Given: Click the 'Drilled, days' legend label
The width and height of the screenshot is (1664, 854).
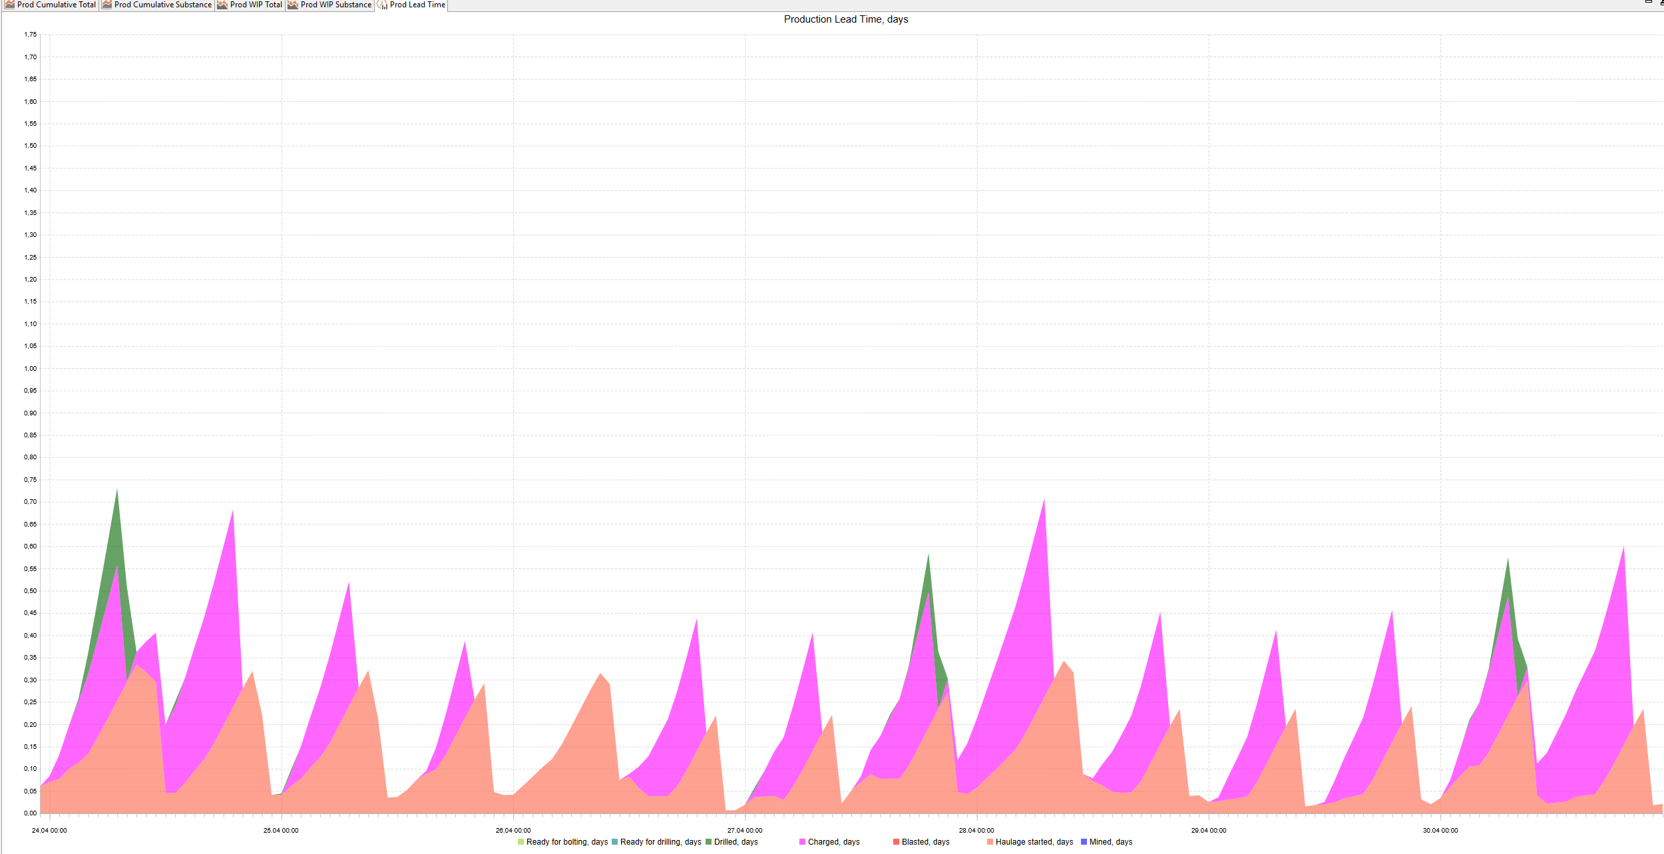Looking at the screenshot, I should (x=736, y=842).
